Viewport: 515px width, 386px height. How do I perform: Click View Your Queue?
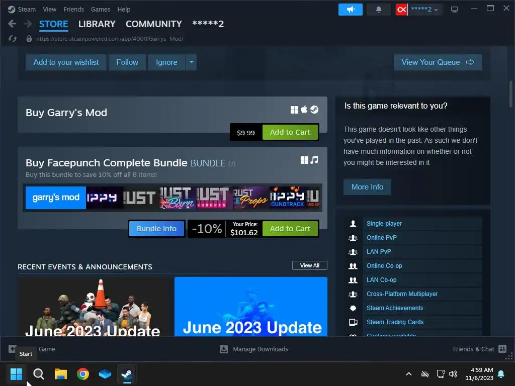(x=438, y=62)
